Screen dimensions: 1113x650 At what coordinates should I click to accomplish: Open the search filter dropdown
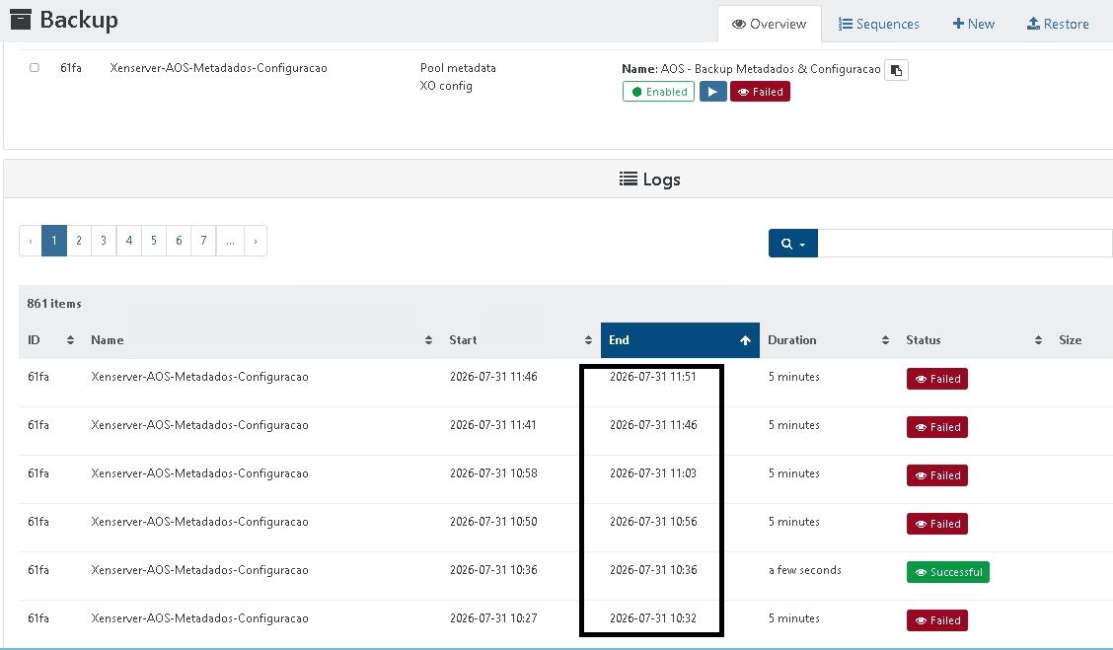click(x=793, y=244)
